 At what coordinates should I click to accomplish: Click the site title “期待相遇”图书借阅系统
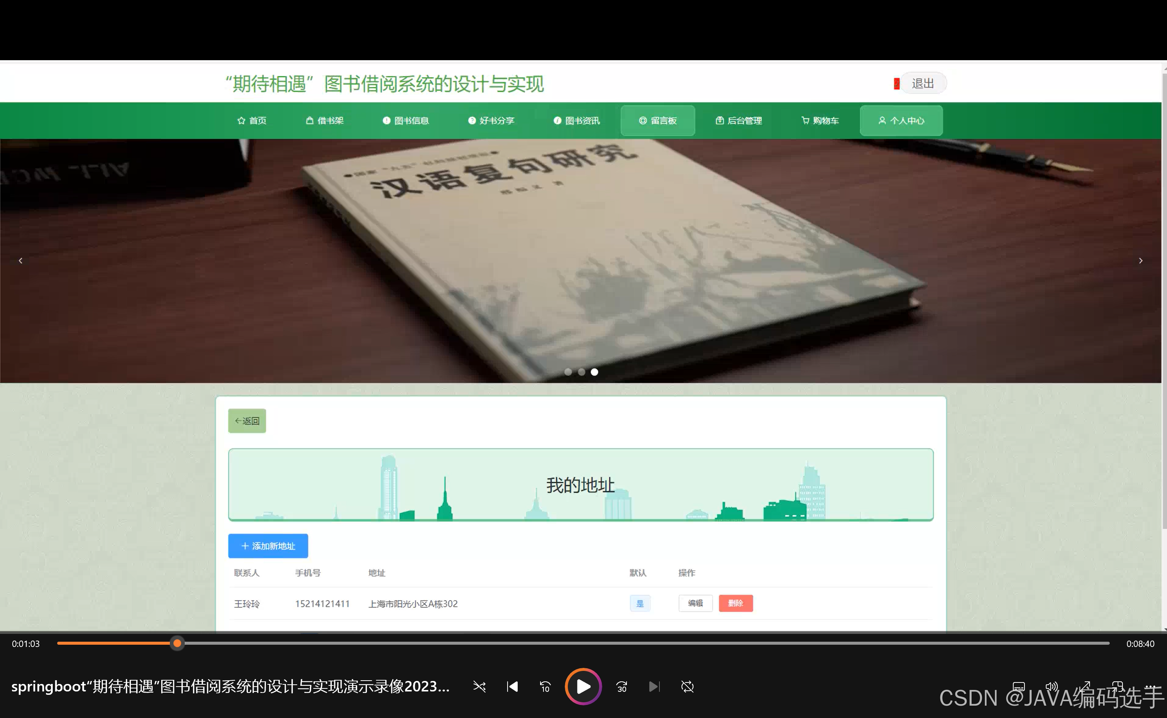coord(384,84)
